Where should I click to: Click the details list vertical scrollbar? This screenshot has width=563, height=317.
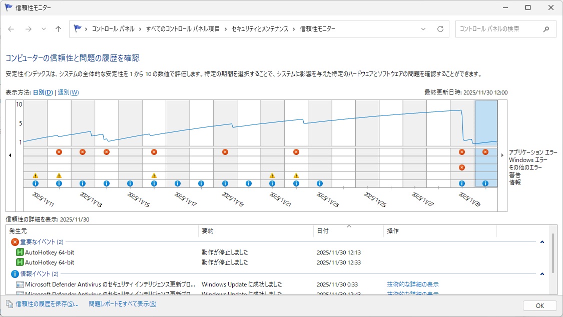553,252
